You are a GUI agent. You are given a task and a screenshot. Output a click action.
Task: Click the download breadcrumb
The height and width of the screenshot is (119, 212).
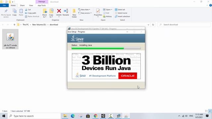[x=54, y=25]
